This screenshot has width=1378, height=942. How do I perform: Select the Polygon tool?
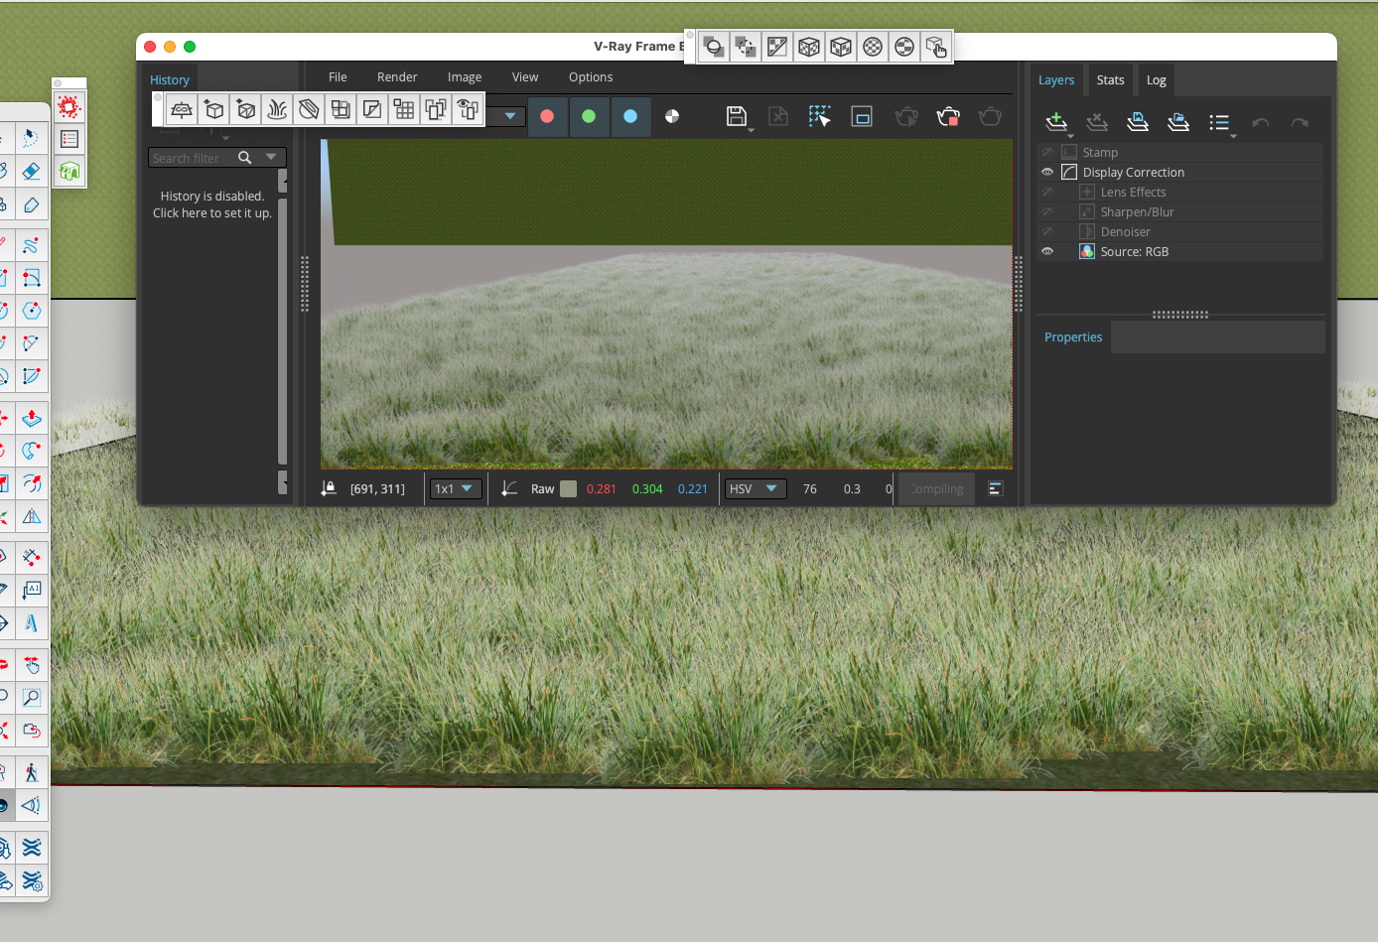(x=32, y=311)
